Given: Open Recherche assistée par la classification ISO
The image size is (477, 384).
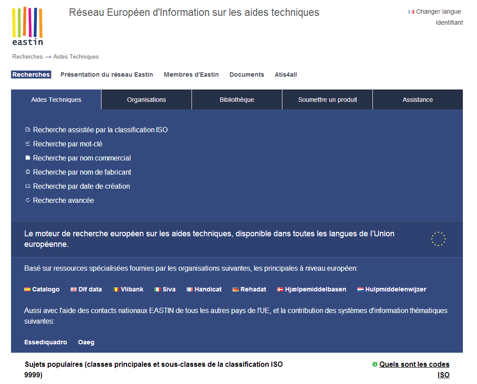Looking at the screenshot, I should (100, 130).
